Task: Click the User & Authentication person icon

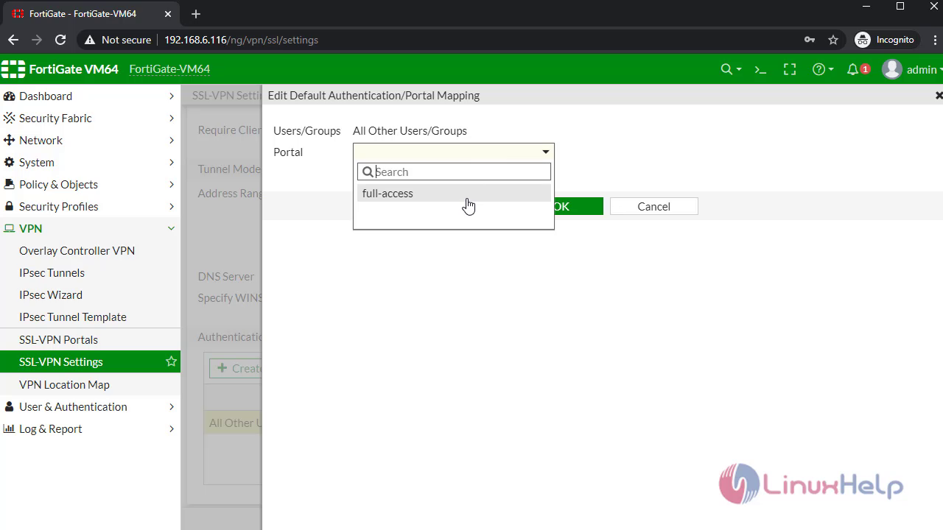Action: tap(10, 406)
